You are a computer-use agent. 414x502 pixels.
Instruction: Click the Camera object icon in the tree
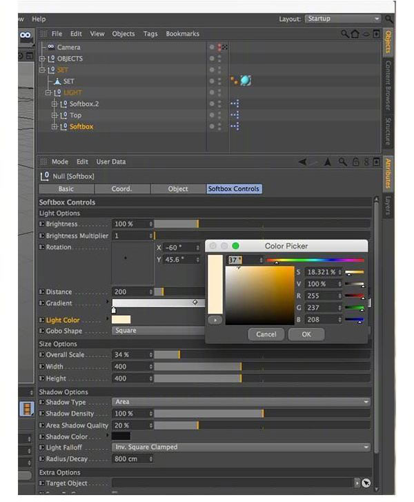point(51,47)
